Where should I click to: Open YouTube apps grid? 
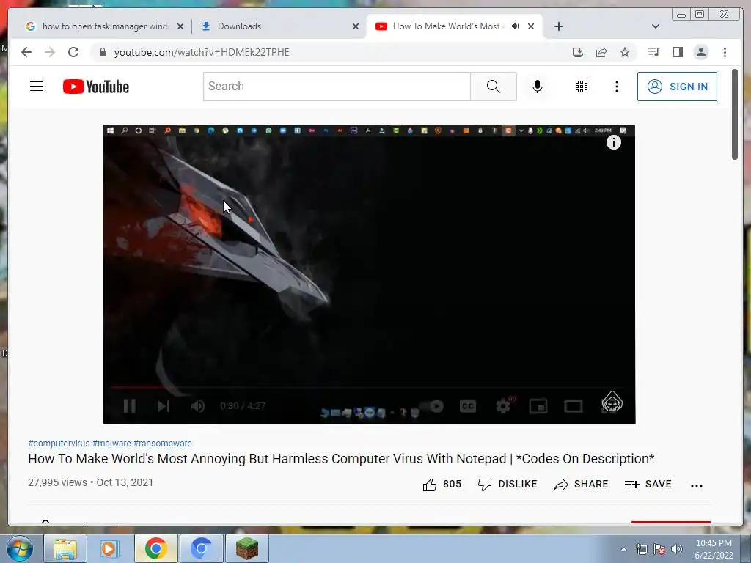582,87
